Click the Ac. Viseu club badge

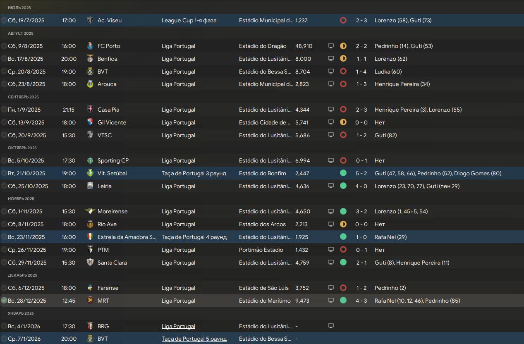pos(90,20)
